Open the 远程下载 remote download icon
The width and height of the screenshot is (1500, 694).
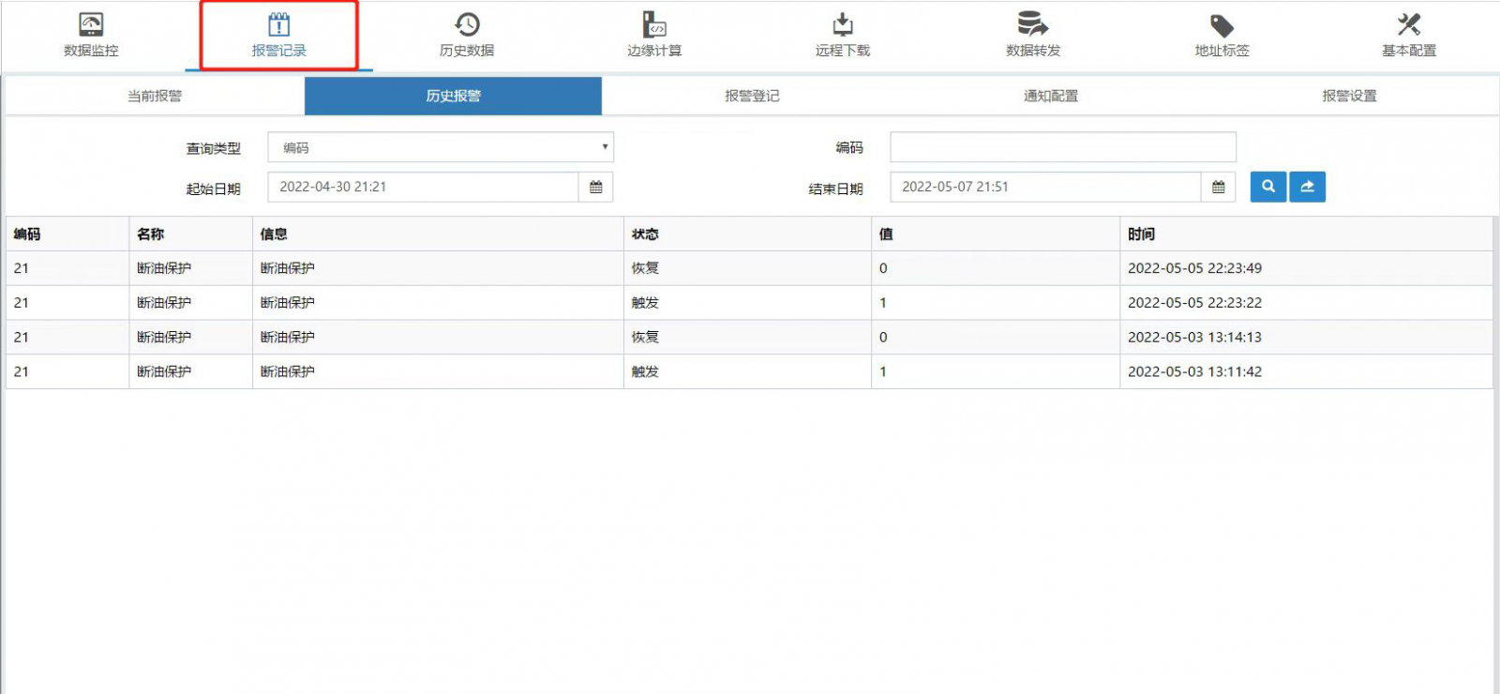coord(843,25)
